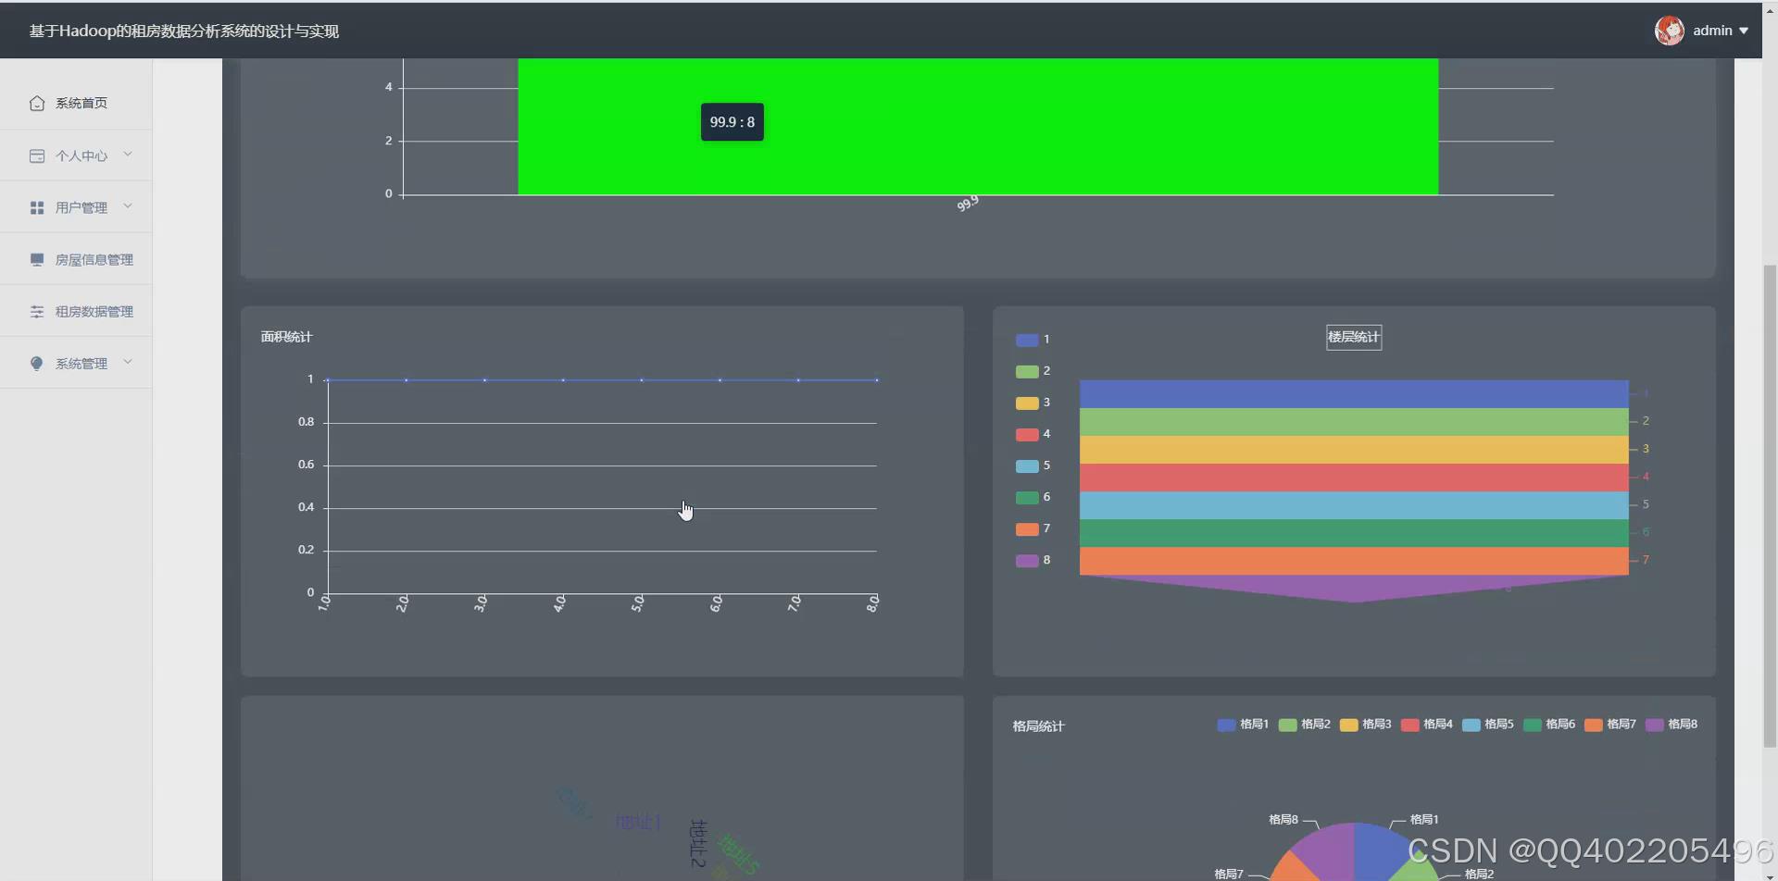Expand the 个人中心 chevron
Viewport: 1778px width, 881px height.
(128, 155)
